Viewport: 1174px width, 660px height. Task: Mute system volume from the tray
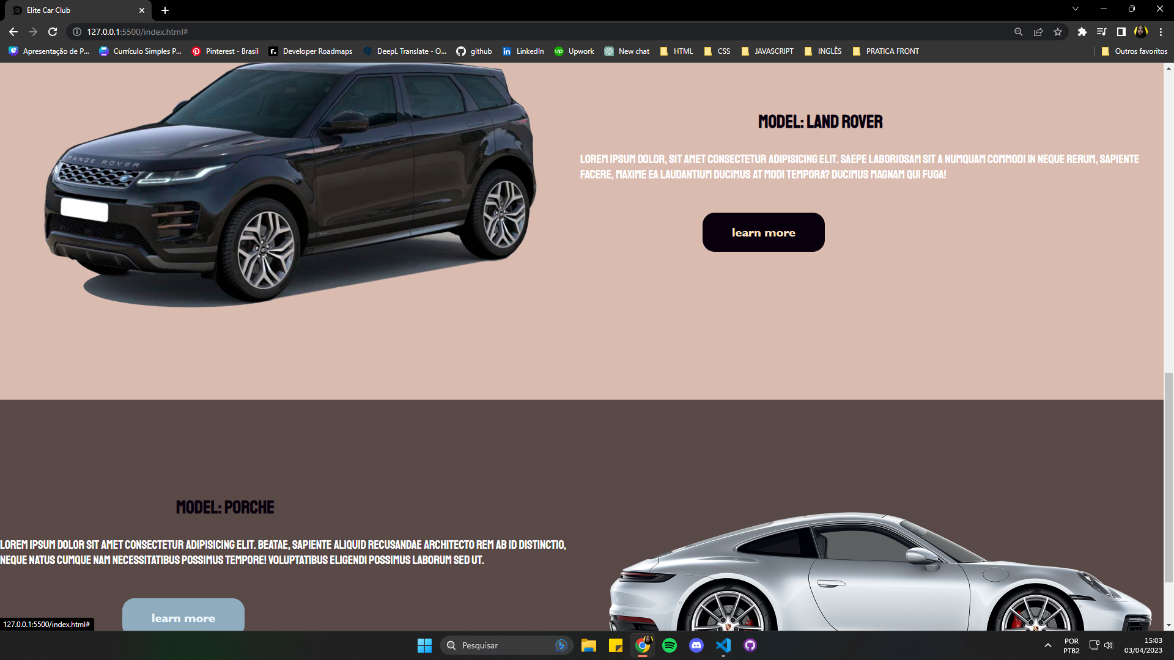tap(1109, 645)
